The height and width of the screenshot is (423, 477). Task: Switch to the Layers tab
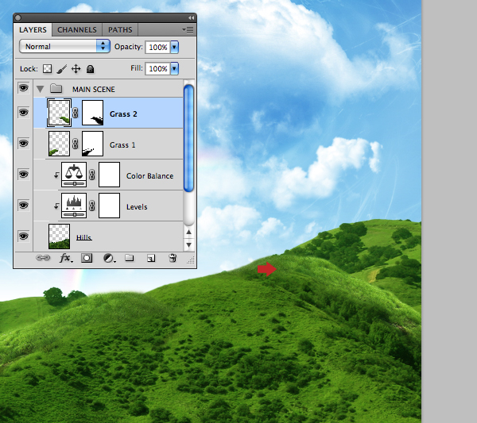point(33,29)
